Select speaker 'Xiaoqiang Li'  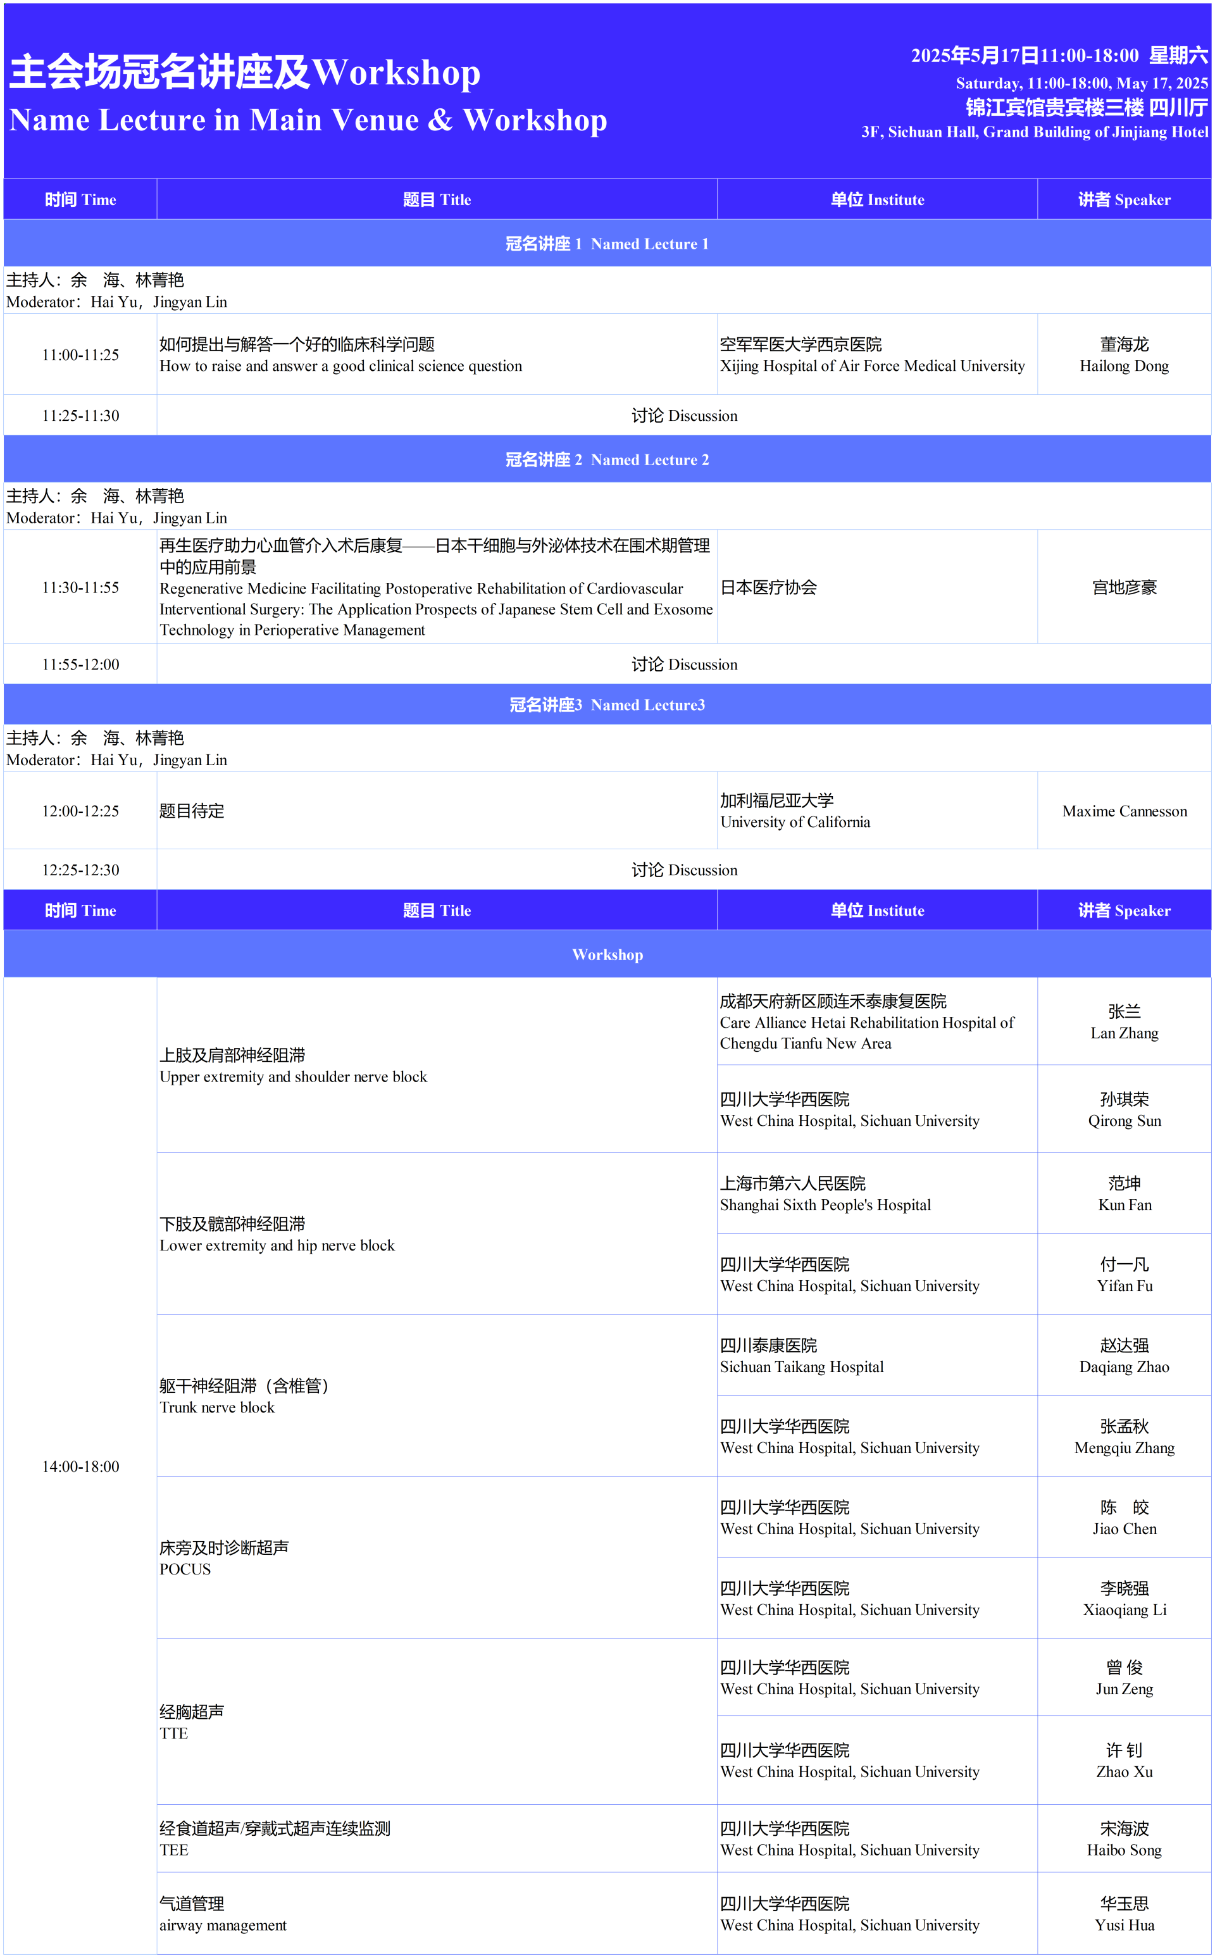[x=1125, y=1610]
